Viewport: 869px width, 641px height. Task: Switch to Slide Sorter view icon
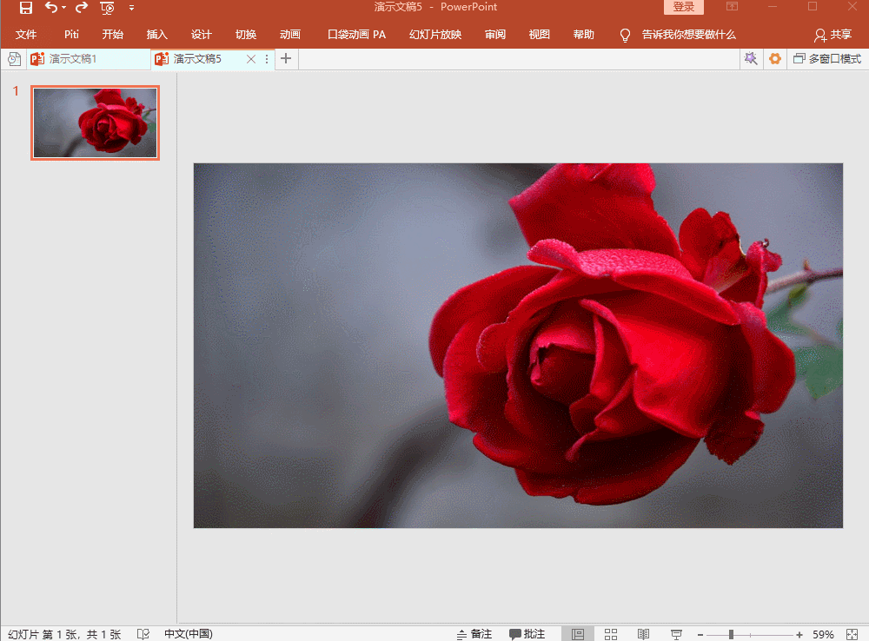[x=611, y=634]
